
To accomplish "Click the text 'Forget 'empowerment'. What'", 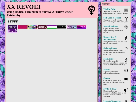I will (x=113, y=50).
